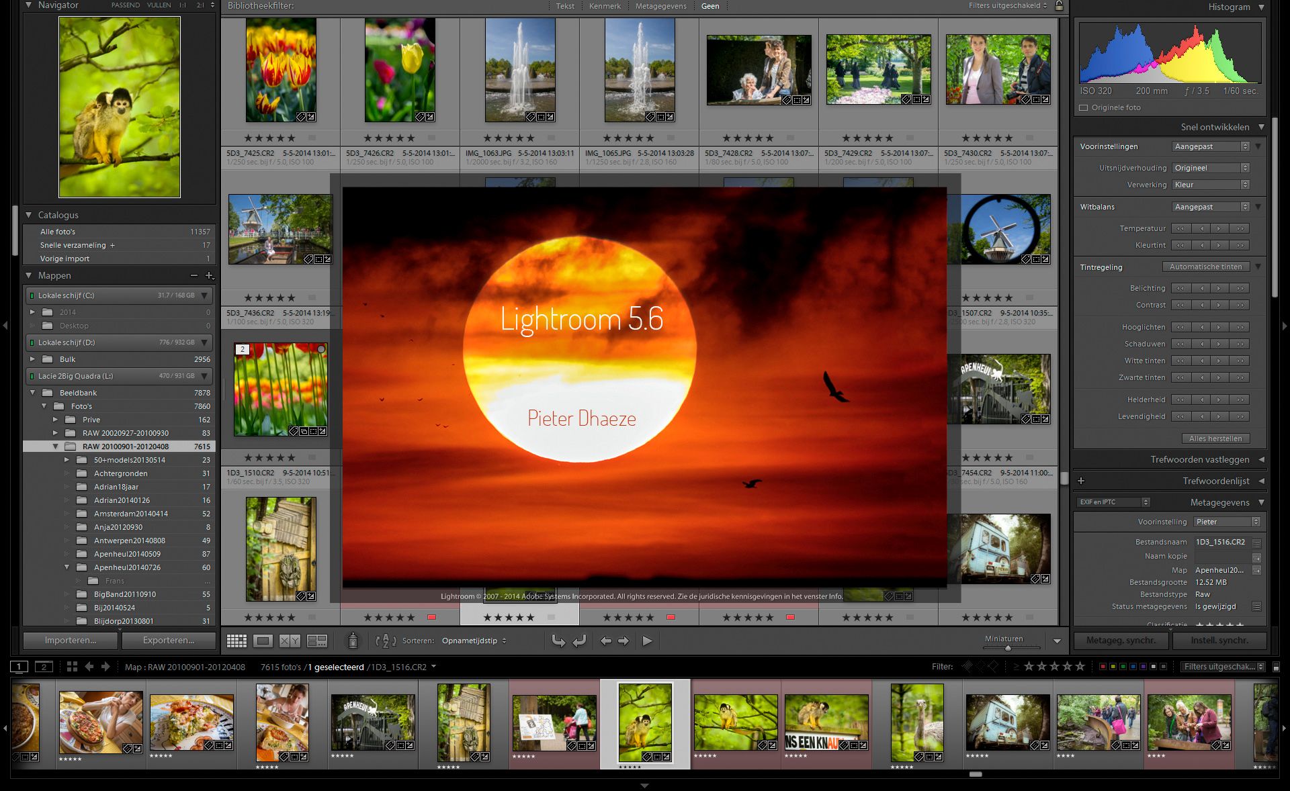Set navigator zoom to 1:1
This screenshot has width=1290, height=791.
pos(182,5)
